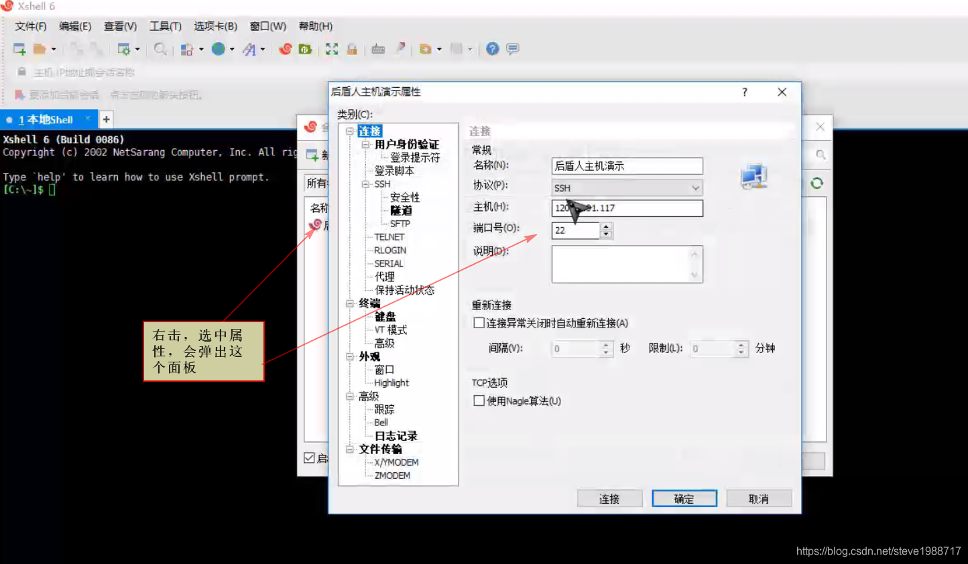
Task: Open dropdown arrow next to Open folder icon
Action: click(x=54, y=49)
